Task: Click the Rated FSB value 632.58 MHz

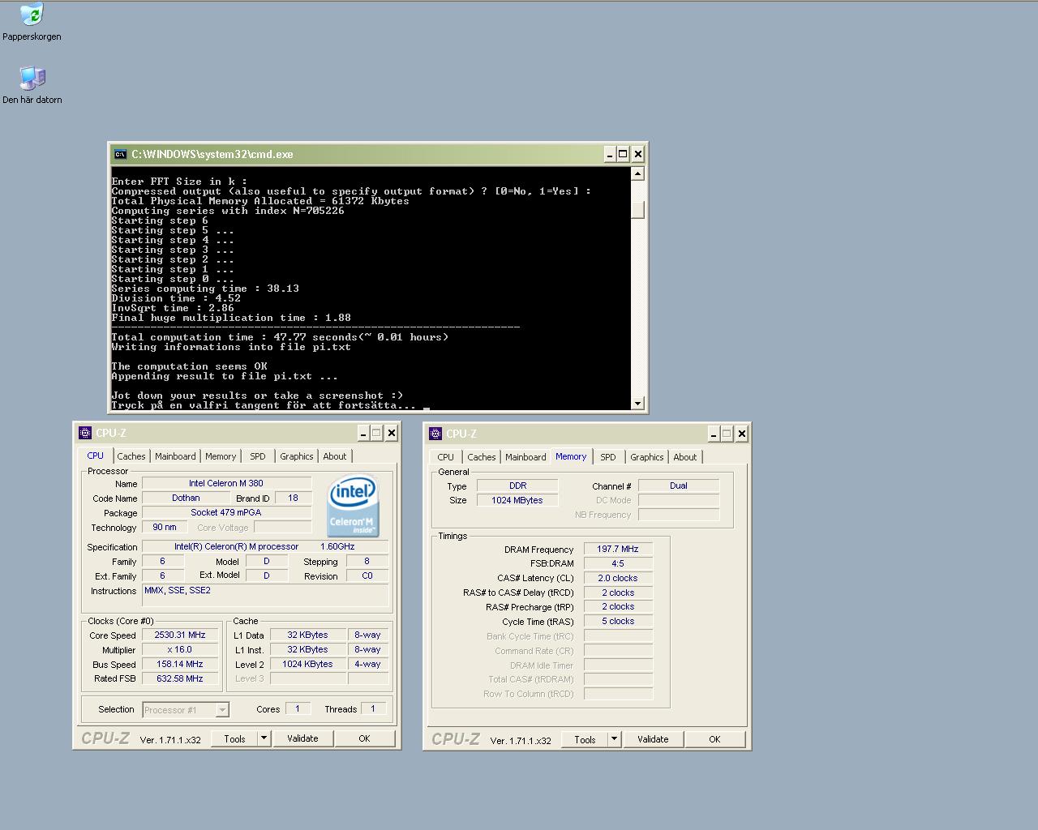Action: 180,678
